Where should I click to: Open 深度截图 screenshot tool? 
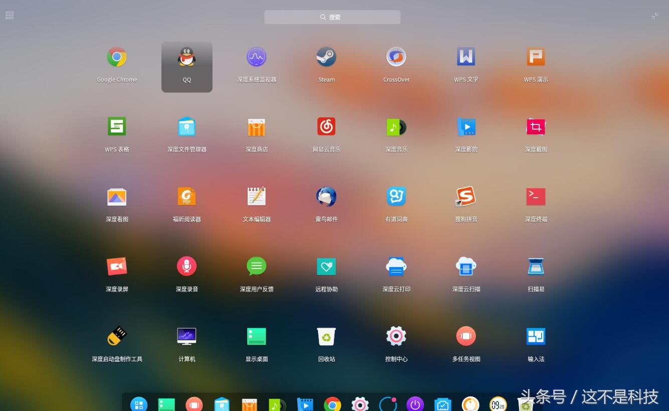click(x=536, y=127)
